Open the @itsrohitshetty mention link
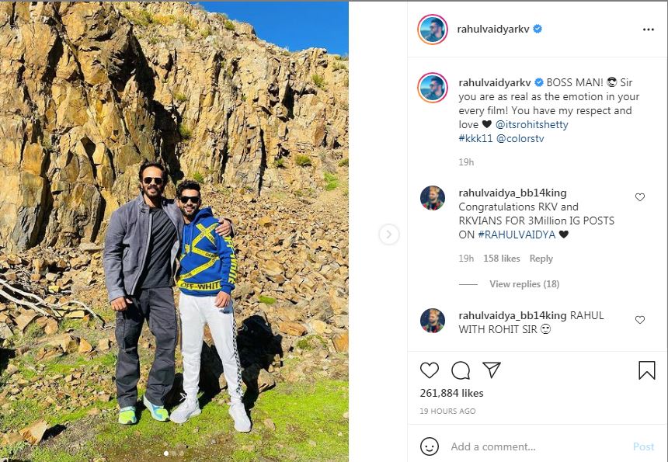Image resolution: width=668 pixels, height=462 pixels. tap(531, 125)
